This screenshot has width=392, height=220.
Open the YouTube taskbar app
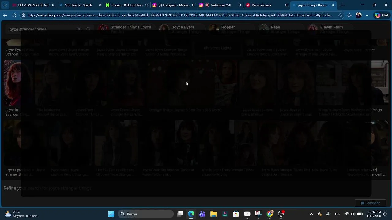[247, 214]
